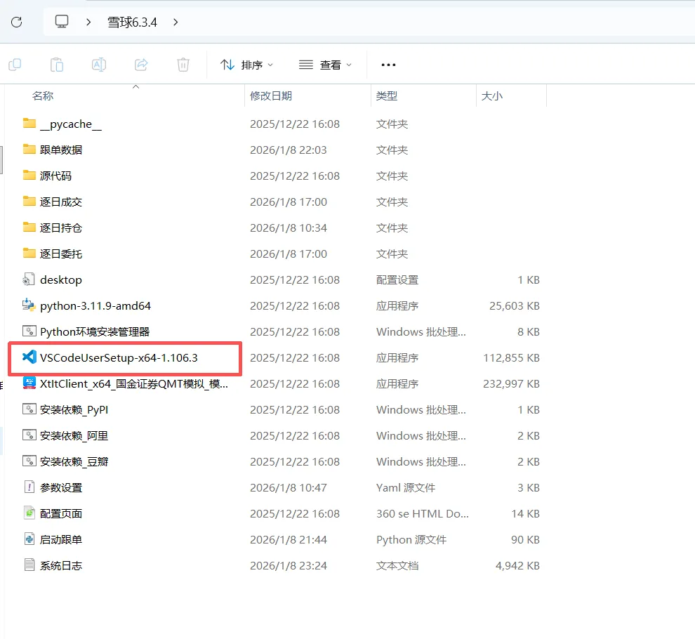Select the Python环境安装管理器 batch file icon
Screen dimensions: 695x639
(x=29, y=331)
